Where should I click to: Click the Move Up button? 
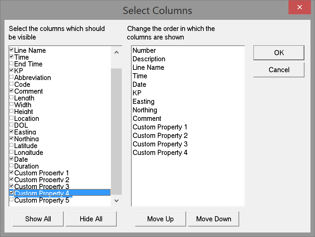[x=160, y=219]
